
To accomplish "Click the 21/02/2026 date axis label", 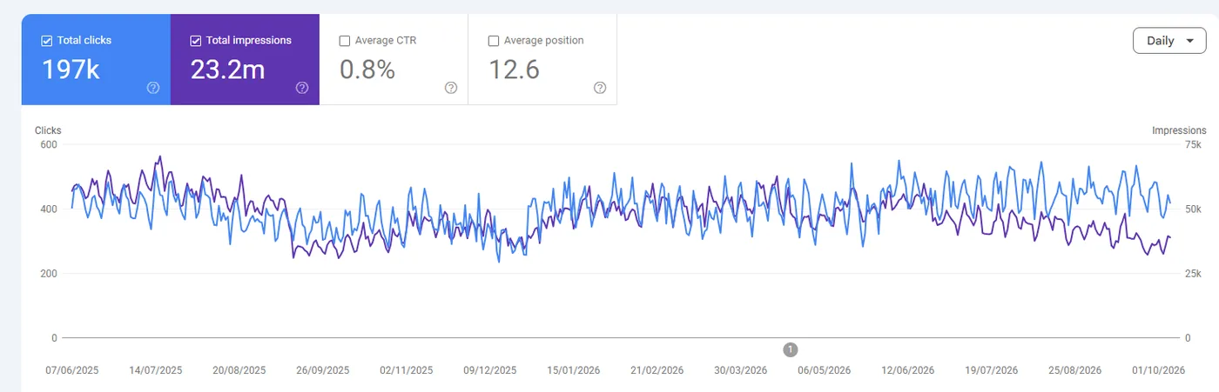I will pos(657,370).
